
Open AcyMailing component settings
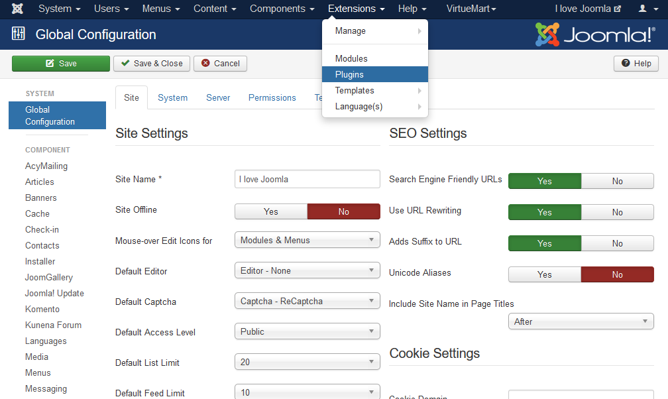click(46, 166)
